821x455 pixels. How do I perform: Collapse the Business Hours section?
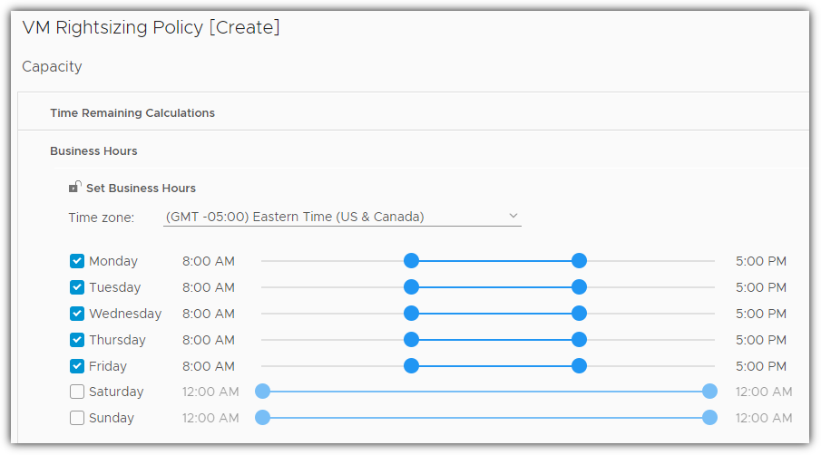pos(93,151)
